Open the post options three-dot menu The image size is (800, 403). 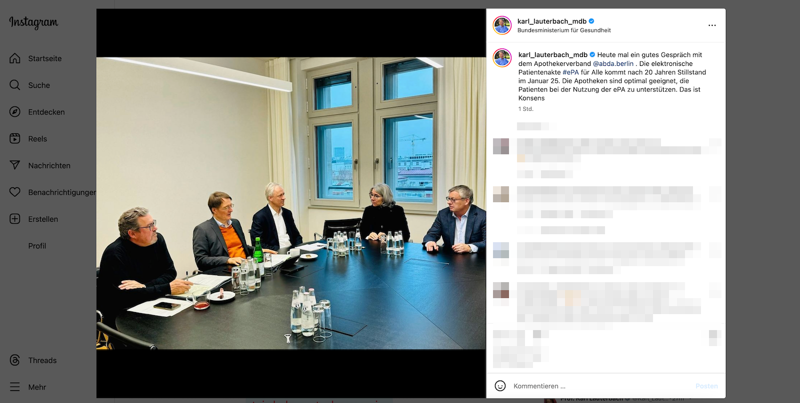click(x=712, y=25)
